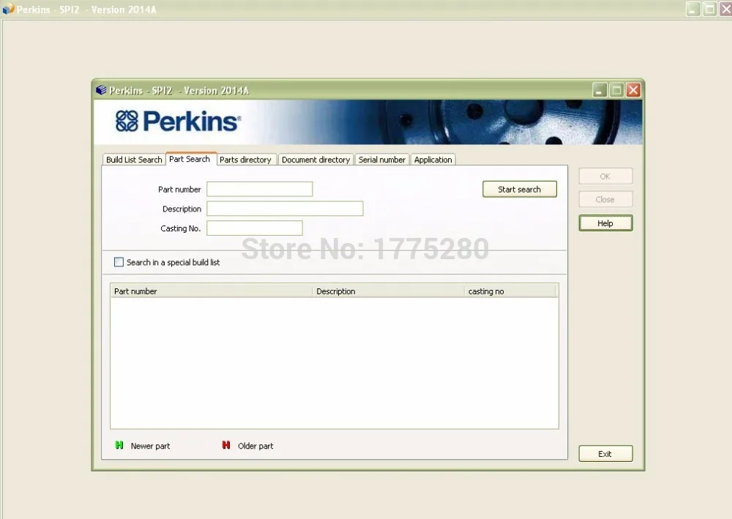Select the Part Search tab
Screen dimensions: 732x519
tap(190, 159)
